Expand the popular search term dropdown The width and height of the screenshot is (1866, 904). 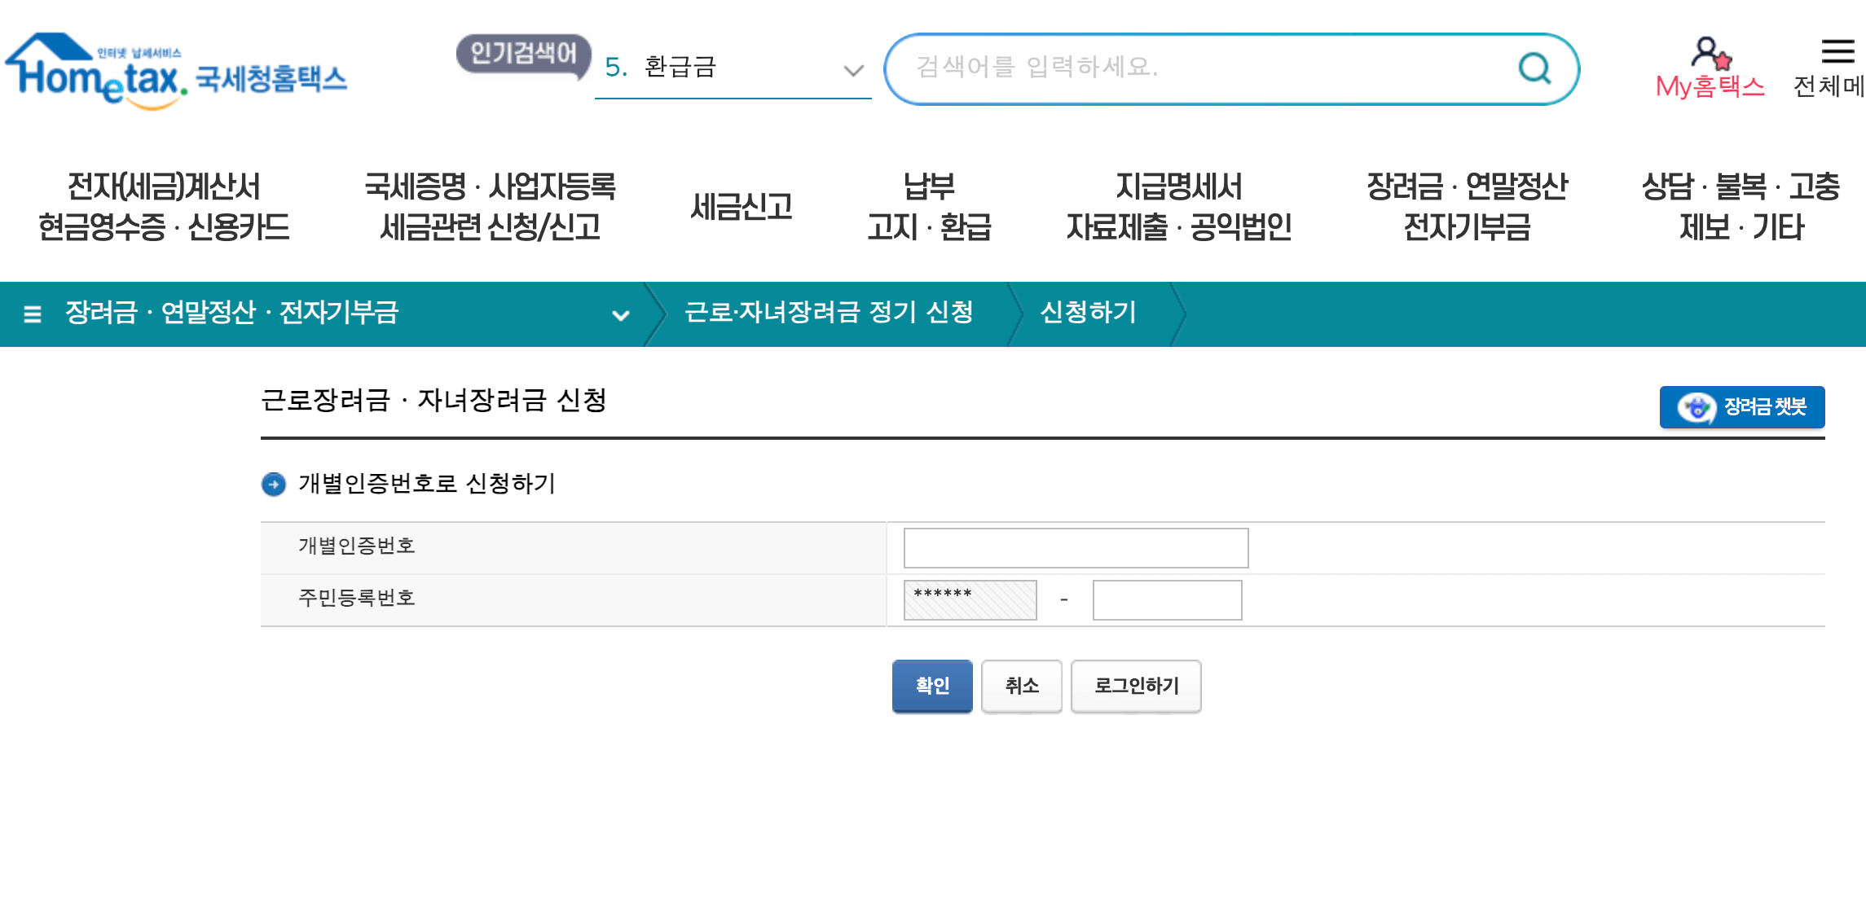click(852, 70)
